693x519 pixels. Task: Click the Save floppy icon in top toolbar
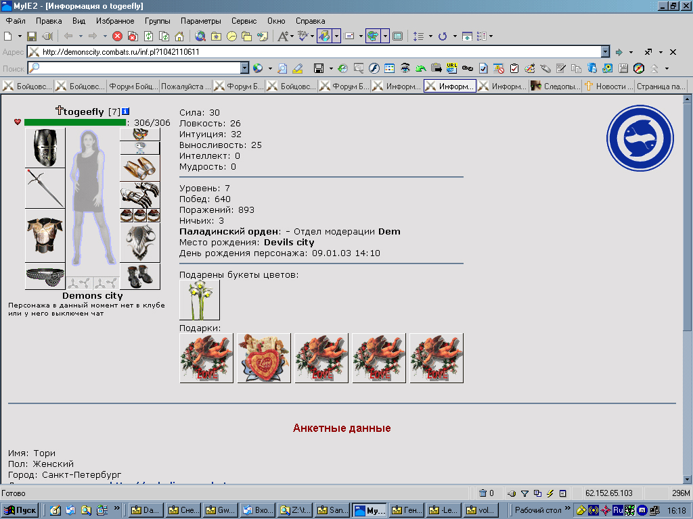(32, 36)
